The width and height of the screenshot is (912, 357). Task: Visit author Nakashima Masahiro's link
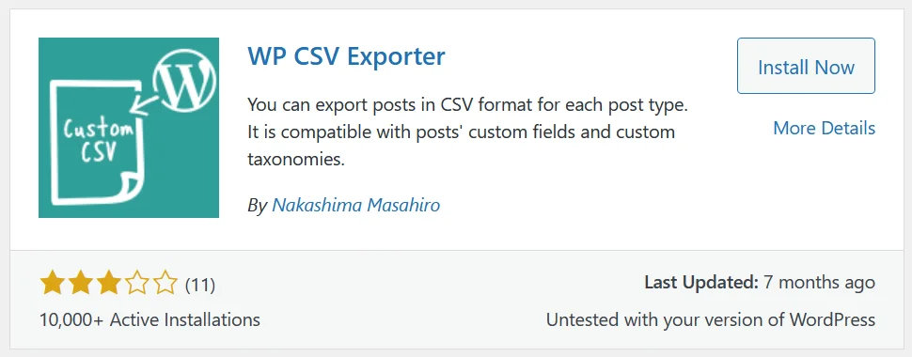click(x=356, y=205)
